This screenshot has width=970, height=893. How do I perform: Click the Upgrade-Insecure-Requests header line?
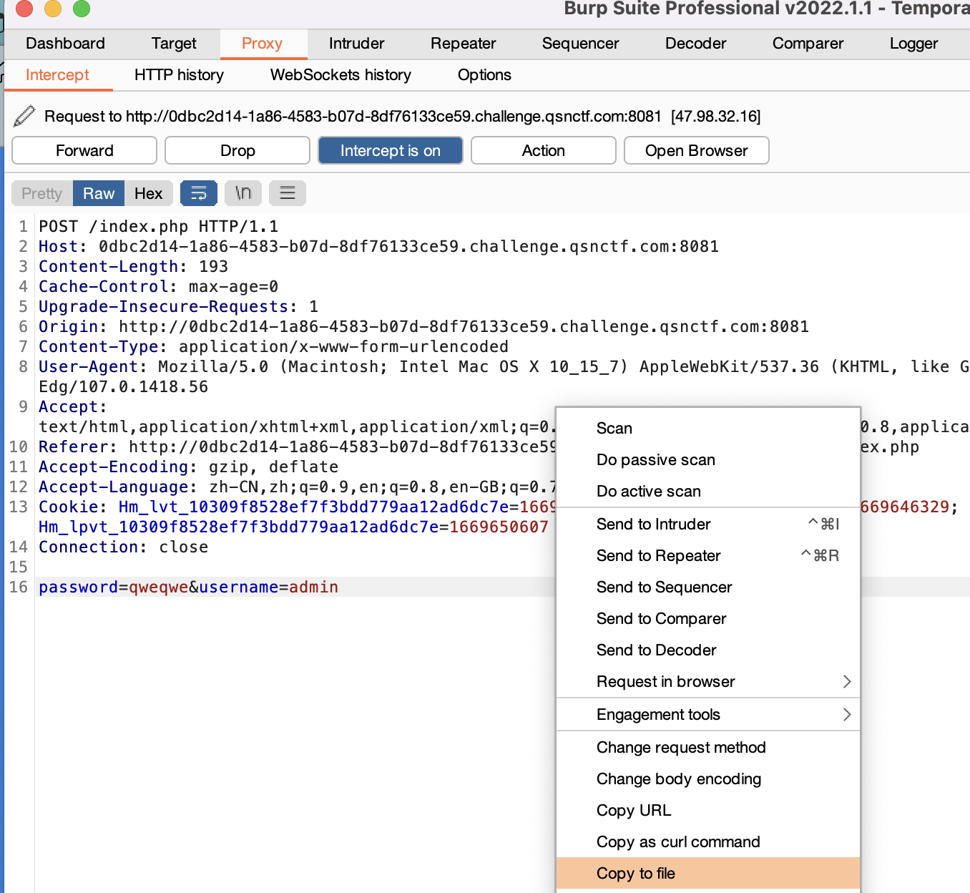(x=178, y=306)
